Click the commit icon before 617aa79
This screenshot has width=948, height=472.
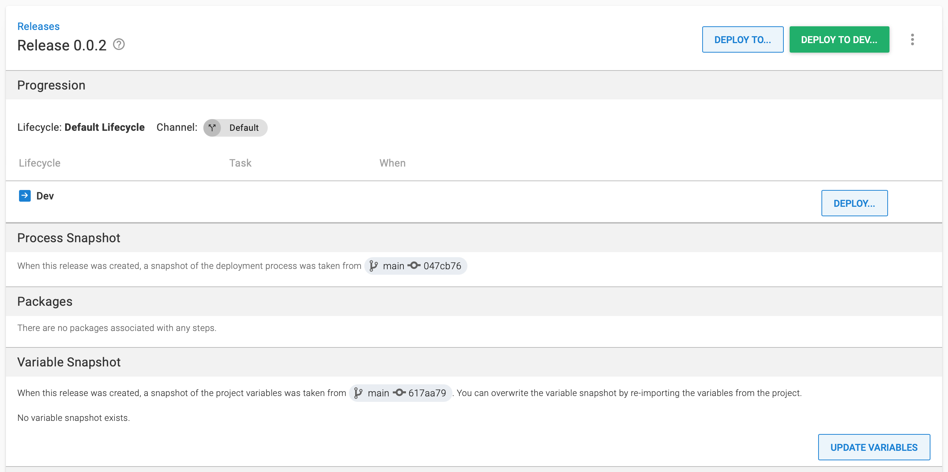tap(399, 393)
